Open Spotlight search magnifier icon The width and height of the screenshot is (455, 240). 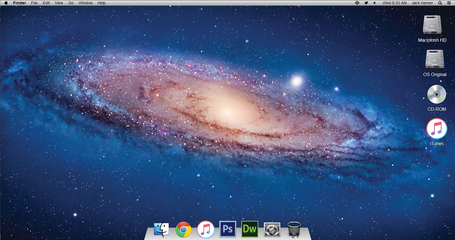(440, 3)
